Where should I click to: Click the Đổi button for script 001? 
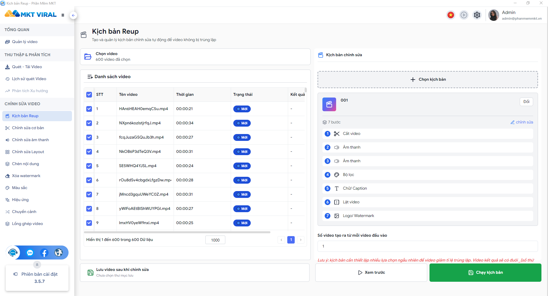coord(526,102)
